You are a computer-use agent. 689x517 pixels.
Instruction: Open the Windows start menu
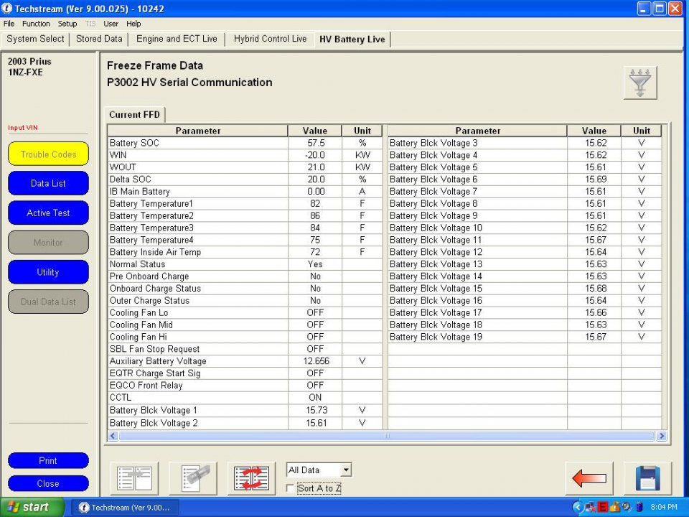(27, 507)
